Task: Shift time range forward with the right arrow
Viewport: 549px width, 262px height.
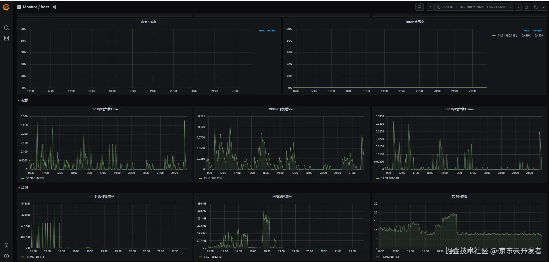Action: (x=518, y=7)
